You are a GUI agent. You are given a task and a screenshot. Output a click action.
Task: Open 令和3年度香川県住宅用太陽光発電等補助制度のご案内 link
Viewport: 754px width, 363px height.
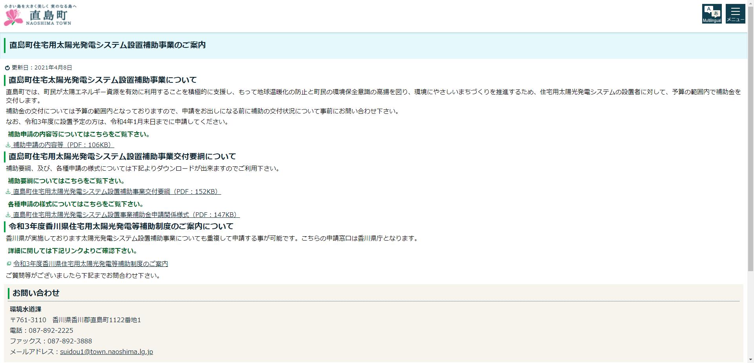click(x=91, y=264)
